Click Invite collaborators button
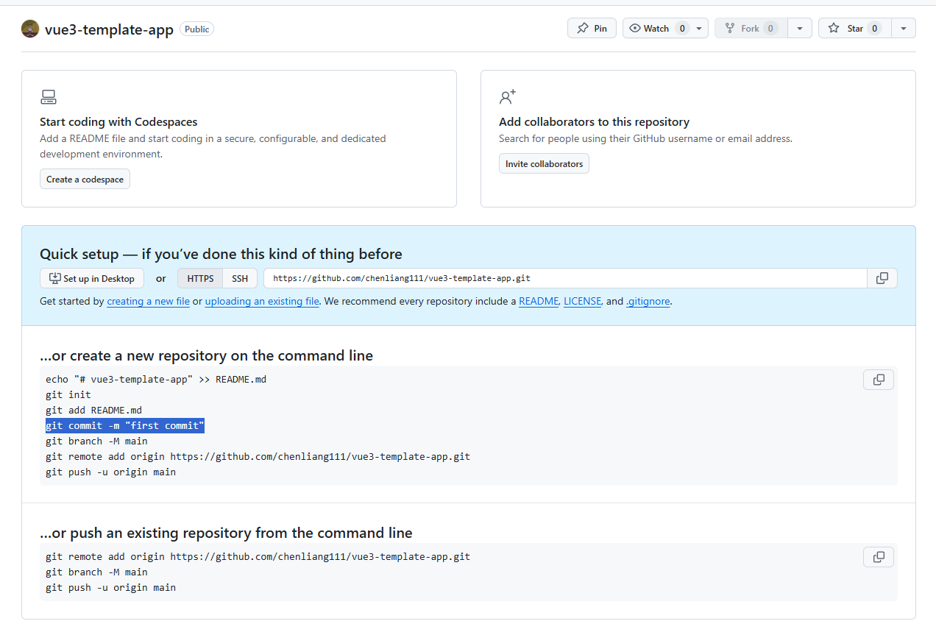The height and width of the screenshot is (621, 936). [x=544, y=163]
